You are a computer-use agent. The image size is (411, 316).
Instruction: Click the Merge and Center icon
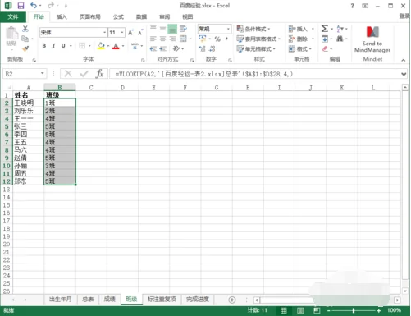[183, 39]
